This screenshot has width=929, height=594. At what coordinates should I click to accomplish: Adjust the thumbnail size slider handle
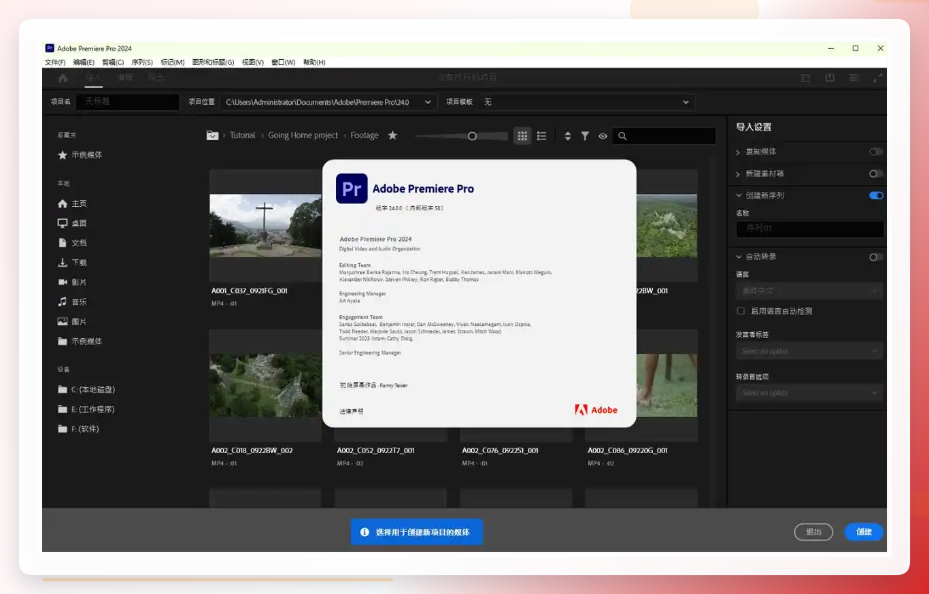point(472,136)
